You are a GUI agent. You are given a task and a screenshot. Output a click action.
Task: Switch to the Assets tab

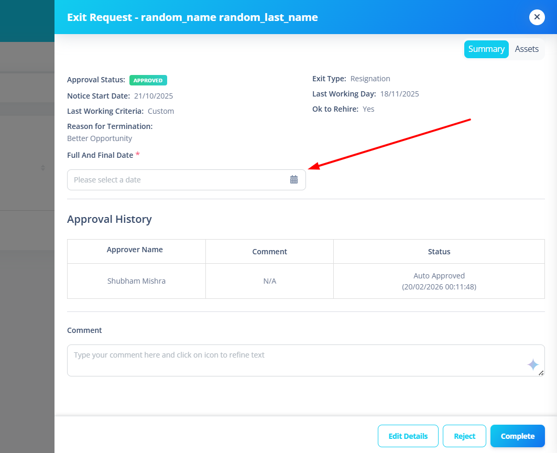[527, 49]
